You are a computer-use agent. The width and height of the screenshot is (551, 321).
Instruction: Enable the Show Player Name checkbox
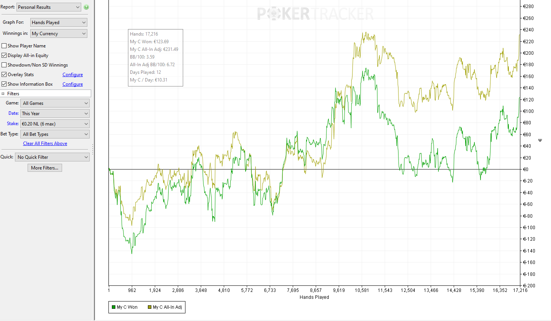pyautogui.click(x=4, y=46)
